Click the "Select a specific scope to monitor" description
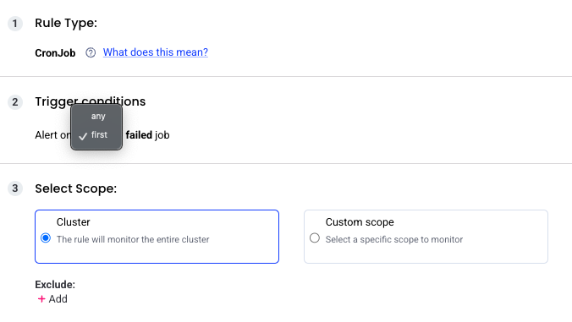 pos(394,239)
